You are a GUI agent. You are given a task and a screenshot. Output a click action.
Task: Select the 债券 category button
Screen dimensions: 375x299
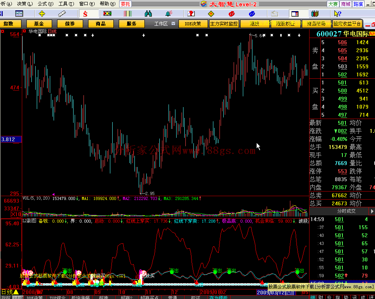point(70,24)
